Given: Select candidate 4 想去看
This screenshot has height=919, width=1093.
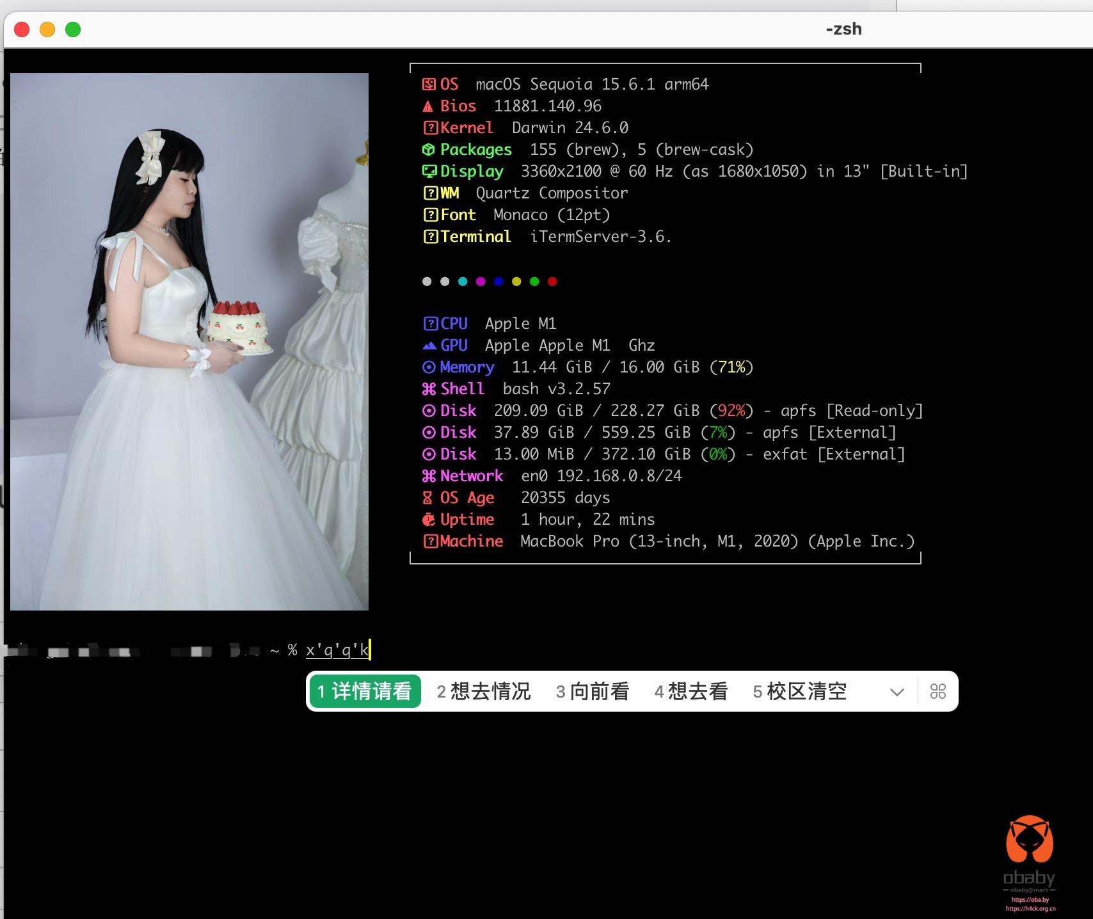Looking at the screenshot, I should pos(691,691).
